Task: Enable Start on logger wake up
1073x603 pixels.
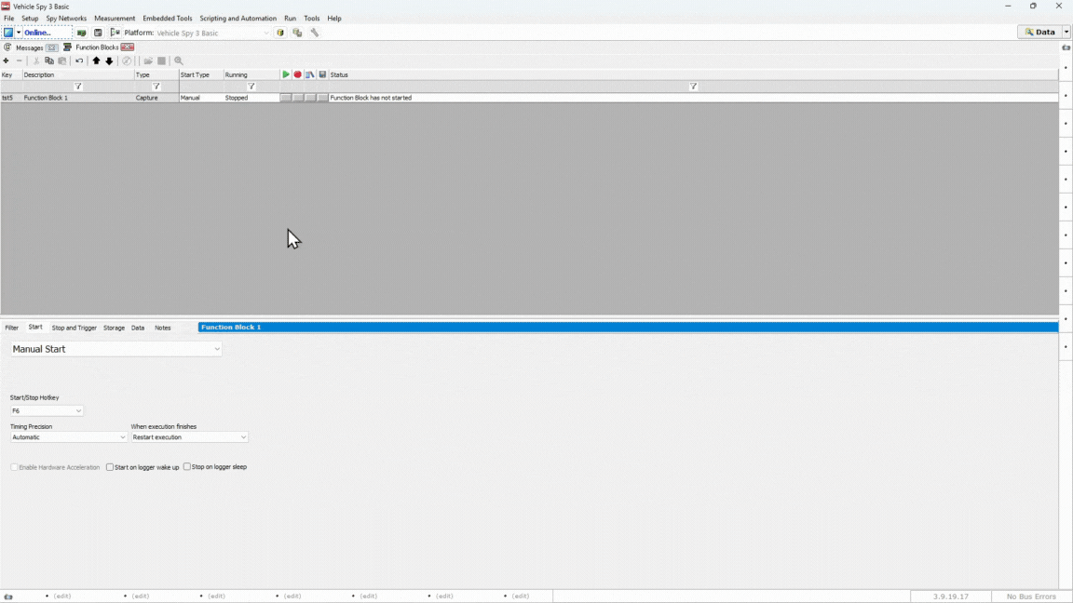Action: (110, 467)
